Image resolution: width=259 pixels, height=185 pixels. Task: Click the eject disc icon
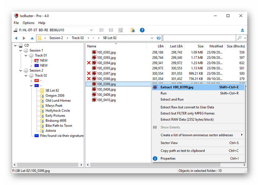pyautogui.click(x=242, y=30)
